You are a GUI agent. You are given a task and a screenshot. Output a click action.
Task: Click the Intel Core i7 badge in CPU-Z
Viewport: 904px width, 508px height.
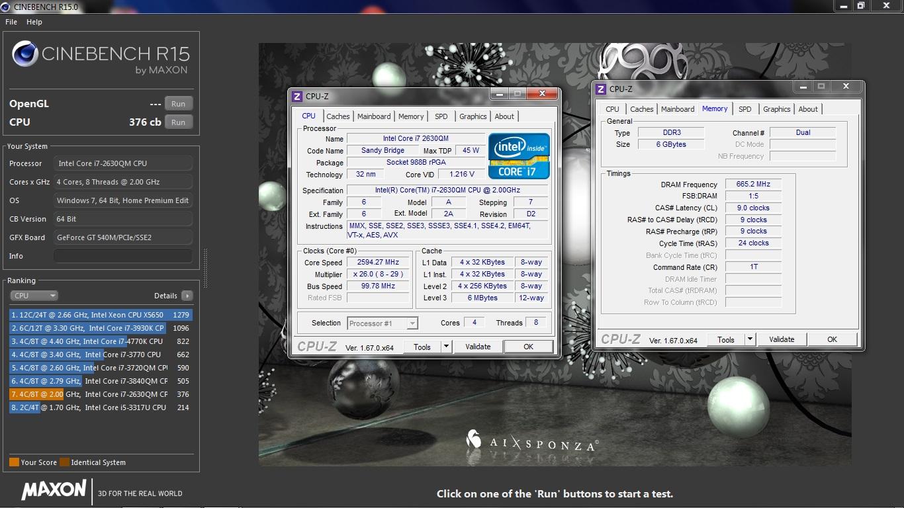coord(520,156)
